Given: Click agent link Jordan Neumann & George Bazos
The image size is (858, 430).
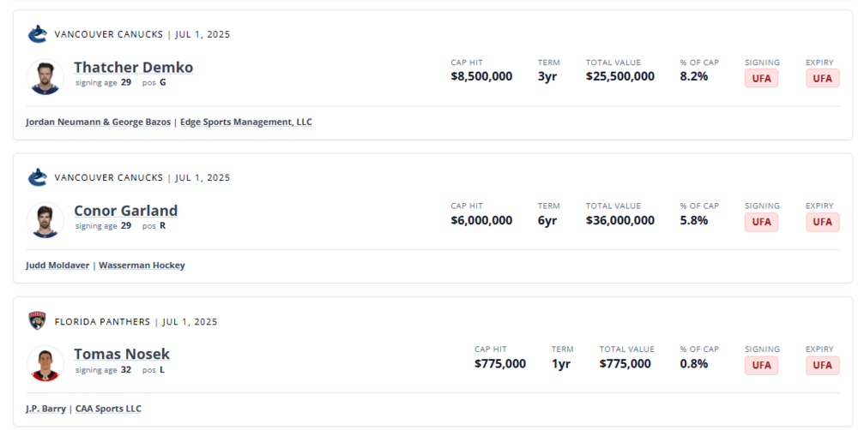Looking at the screenshot, I should point(98,122).
